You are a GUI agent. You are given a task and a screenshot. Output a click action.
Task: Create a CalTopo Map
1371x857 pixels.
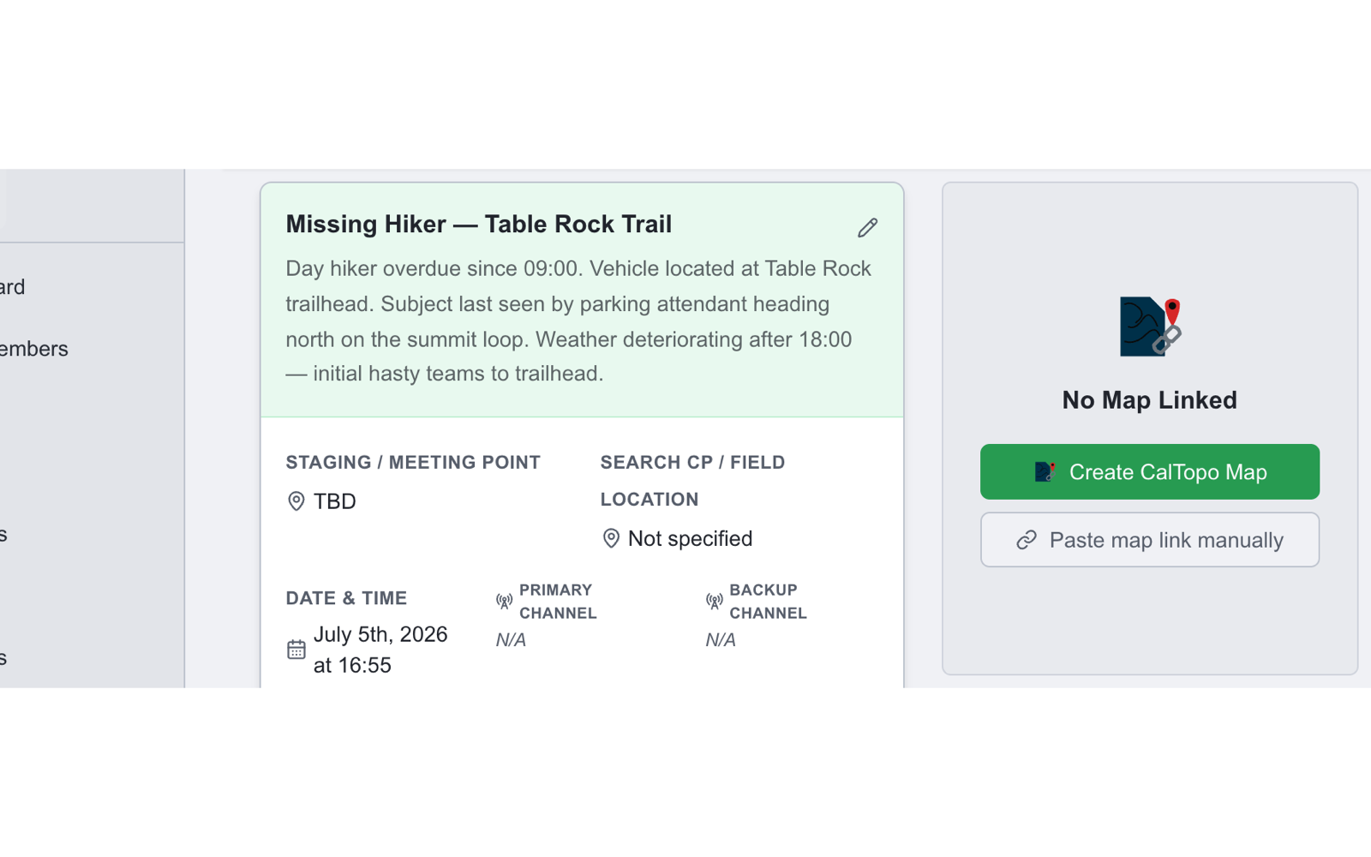1150,472
